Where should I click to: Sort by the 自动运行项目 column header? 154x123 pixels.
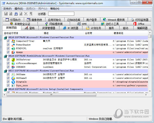point(23,33)
